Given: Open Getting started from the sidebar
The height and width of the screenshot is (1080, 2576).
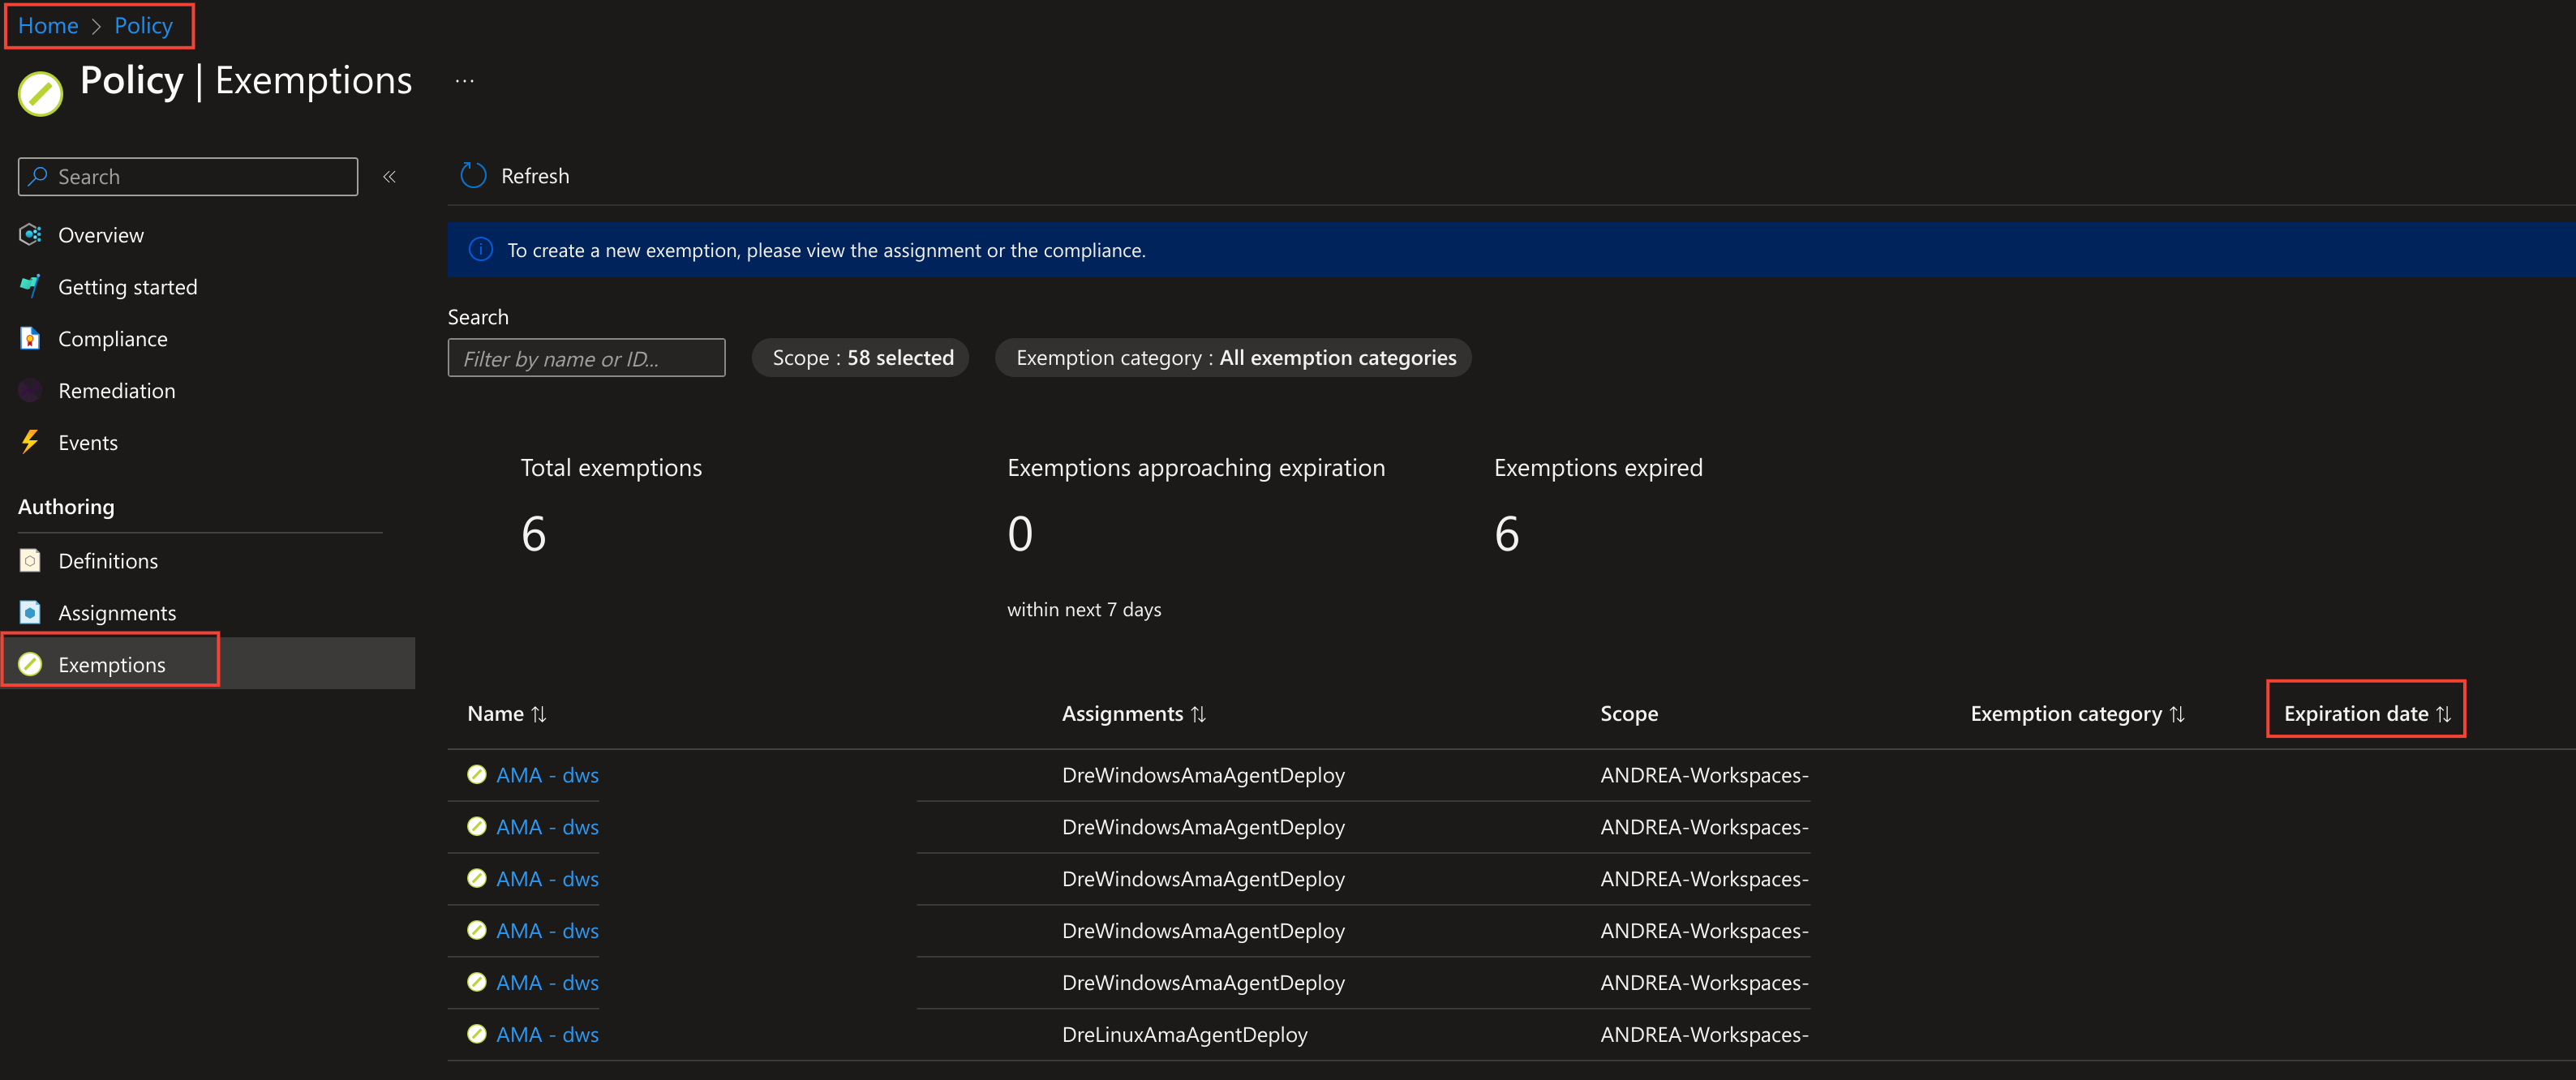Looking at the screenshot, I should pyautogui.click(x=128, y=287).
